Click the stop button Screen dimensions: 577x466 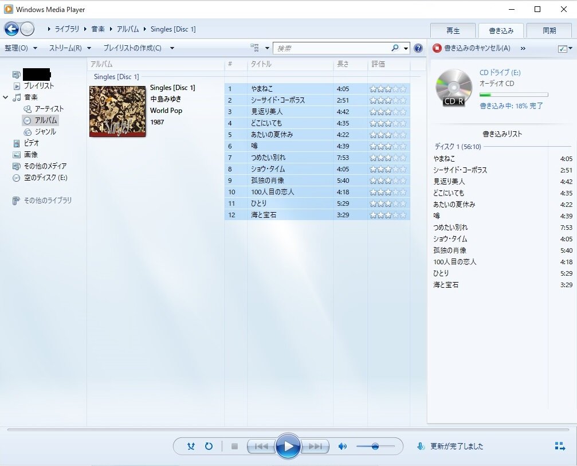pyautogui.click(x=234, y=447)
